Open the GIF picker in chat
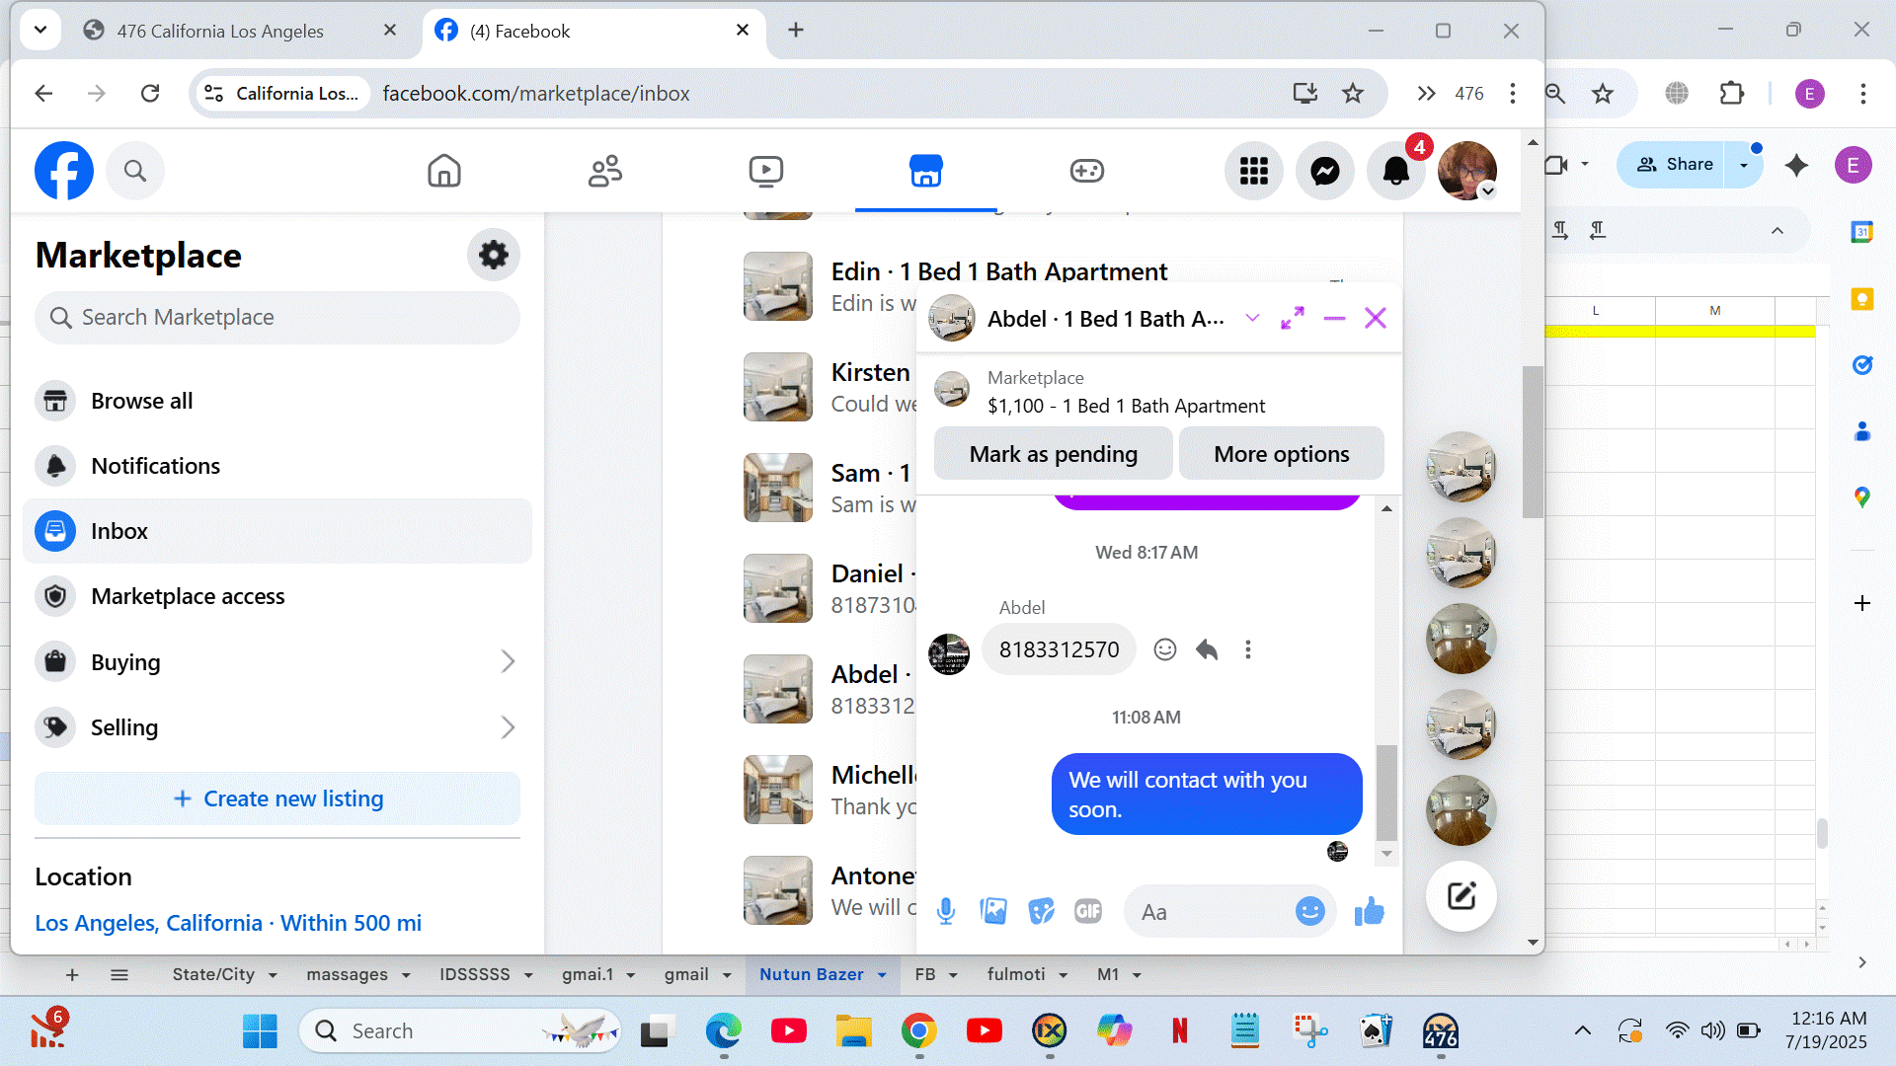Image resolution: width=1896 pixels, height=1066 pixels. (x=1087, y=911)
